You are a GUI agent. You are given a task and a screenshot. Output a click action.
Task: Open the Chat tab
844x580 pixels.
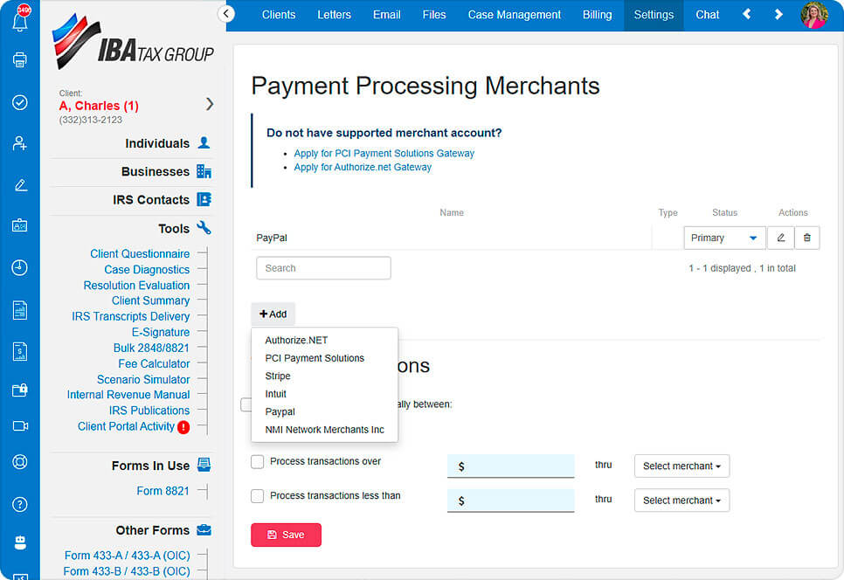click(x=707, y=15)
